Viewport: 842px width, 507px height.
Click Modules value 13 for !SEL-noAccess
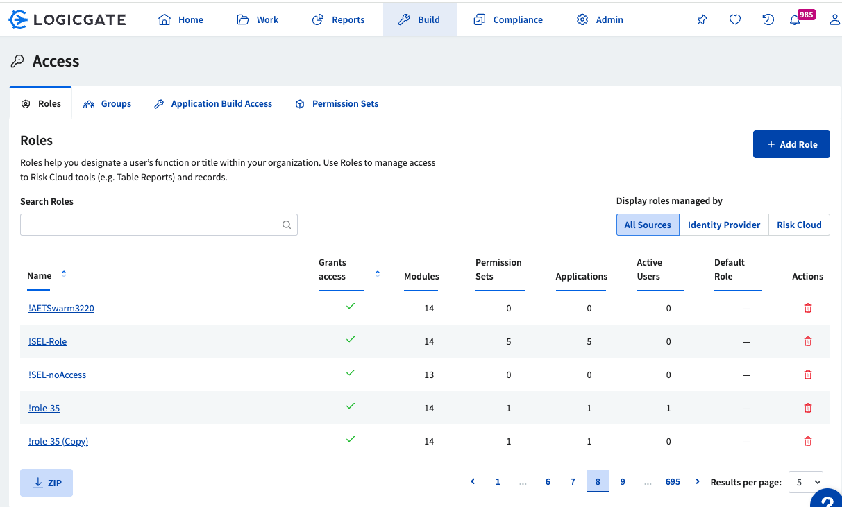(429, 375)
